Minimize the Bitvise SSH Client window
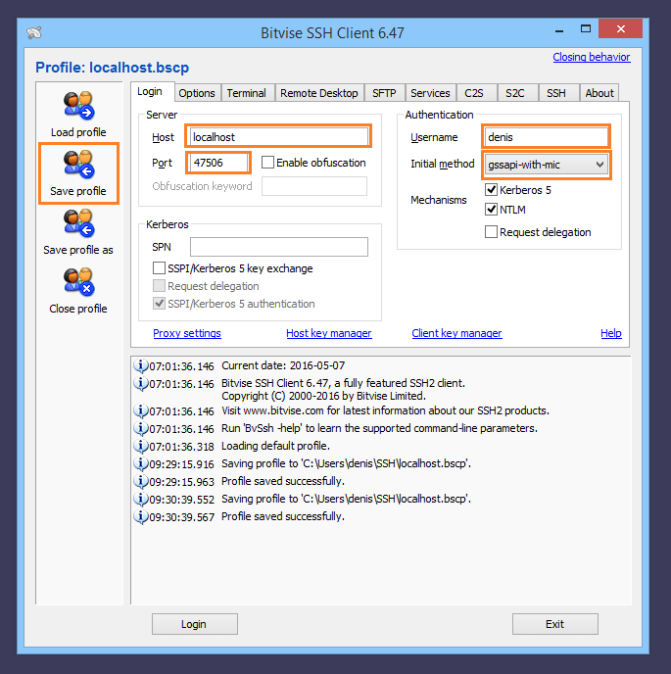The image size is (671, 674). (559, 29)
